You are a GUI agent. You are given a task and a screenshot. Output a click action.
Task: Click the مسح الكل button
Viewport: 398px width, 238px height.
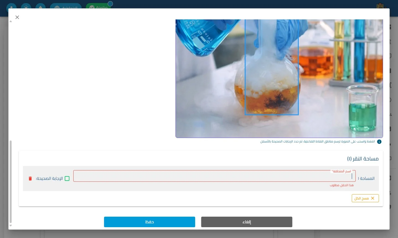365,198
